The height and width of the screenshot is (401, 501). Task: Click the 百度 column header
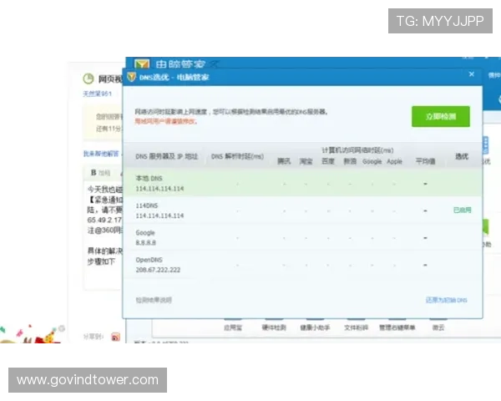coord(328,161)
